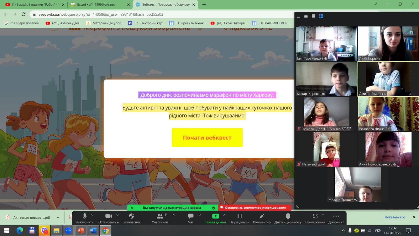Expand the arrow next to camera button

click(x=117, y=215)
